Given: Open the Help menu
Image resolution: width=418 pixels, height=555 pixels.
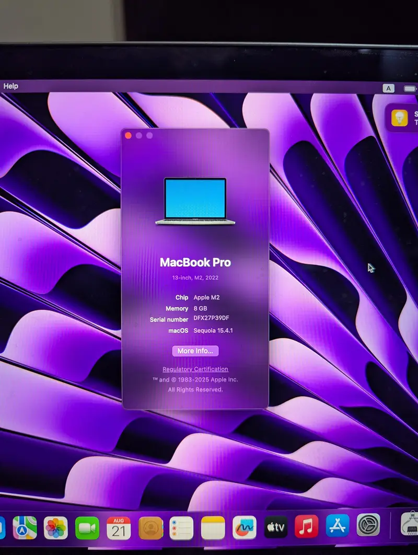Looking at the screenshot, I should (x=11, y=86).
